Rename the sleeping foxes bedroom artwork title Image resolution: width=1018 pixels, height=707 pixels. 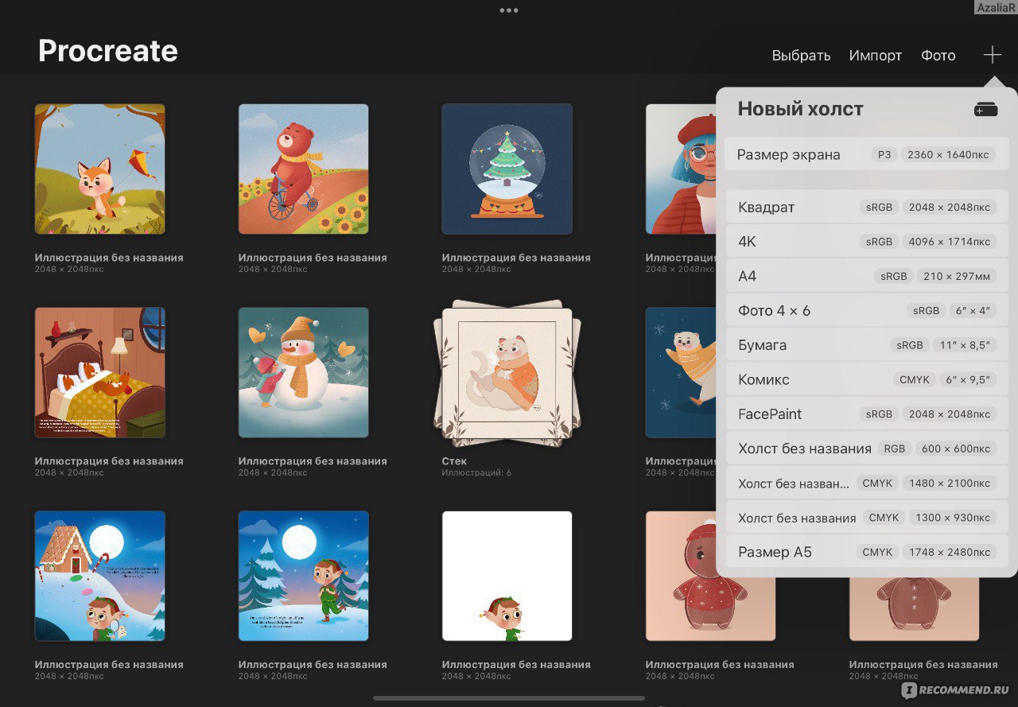tap(109, 461)
